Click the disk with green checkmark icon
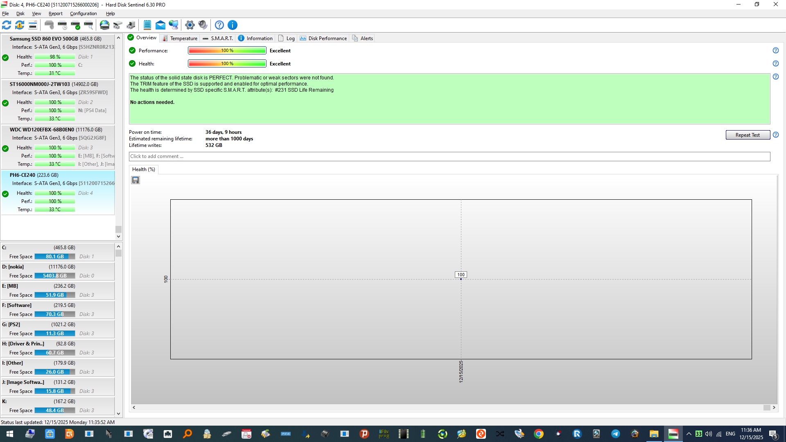Screen dimensions: 786x442 75,25
